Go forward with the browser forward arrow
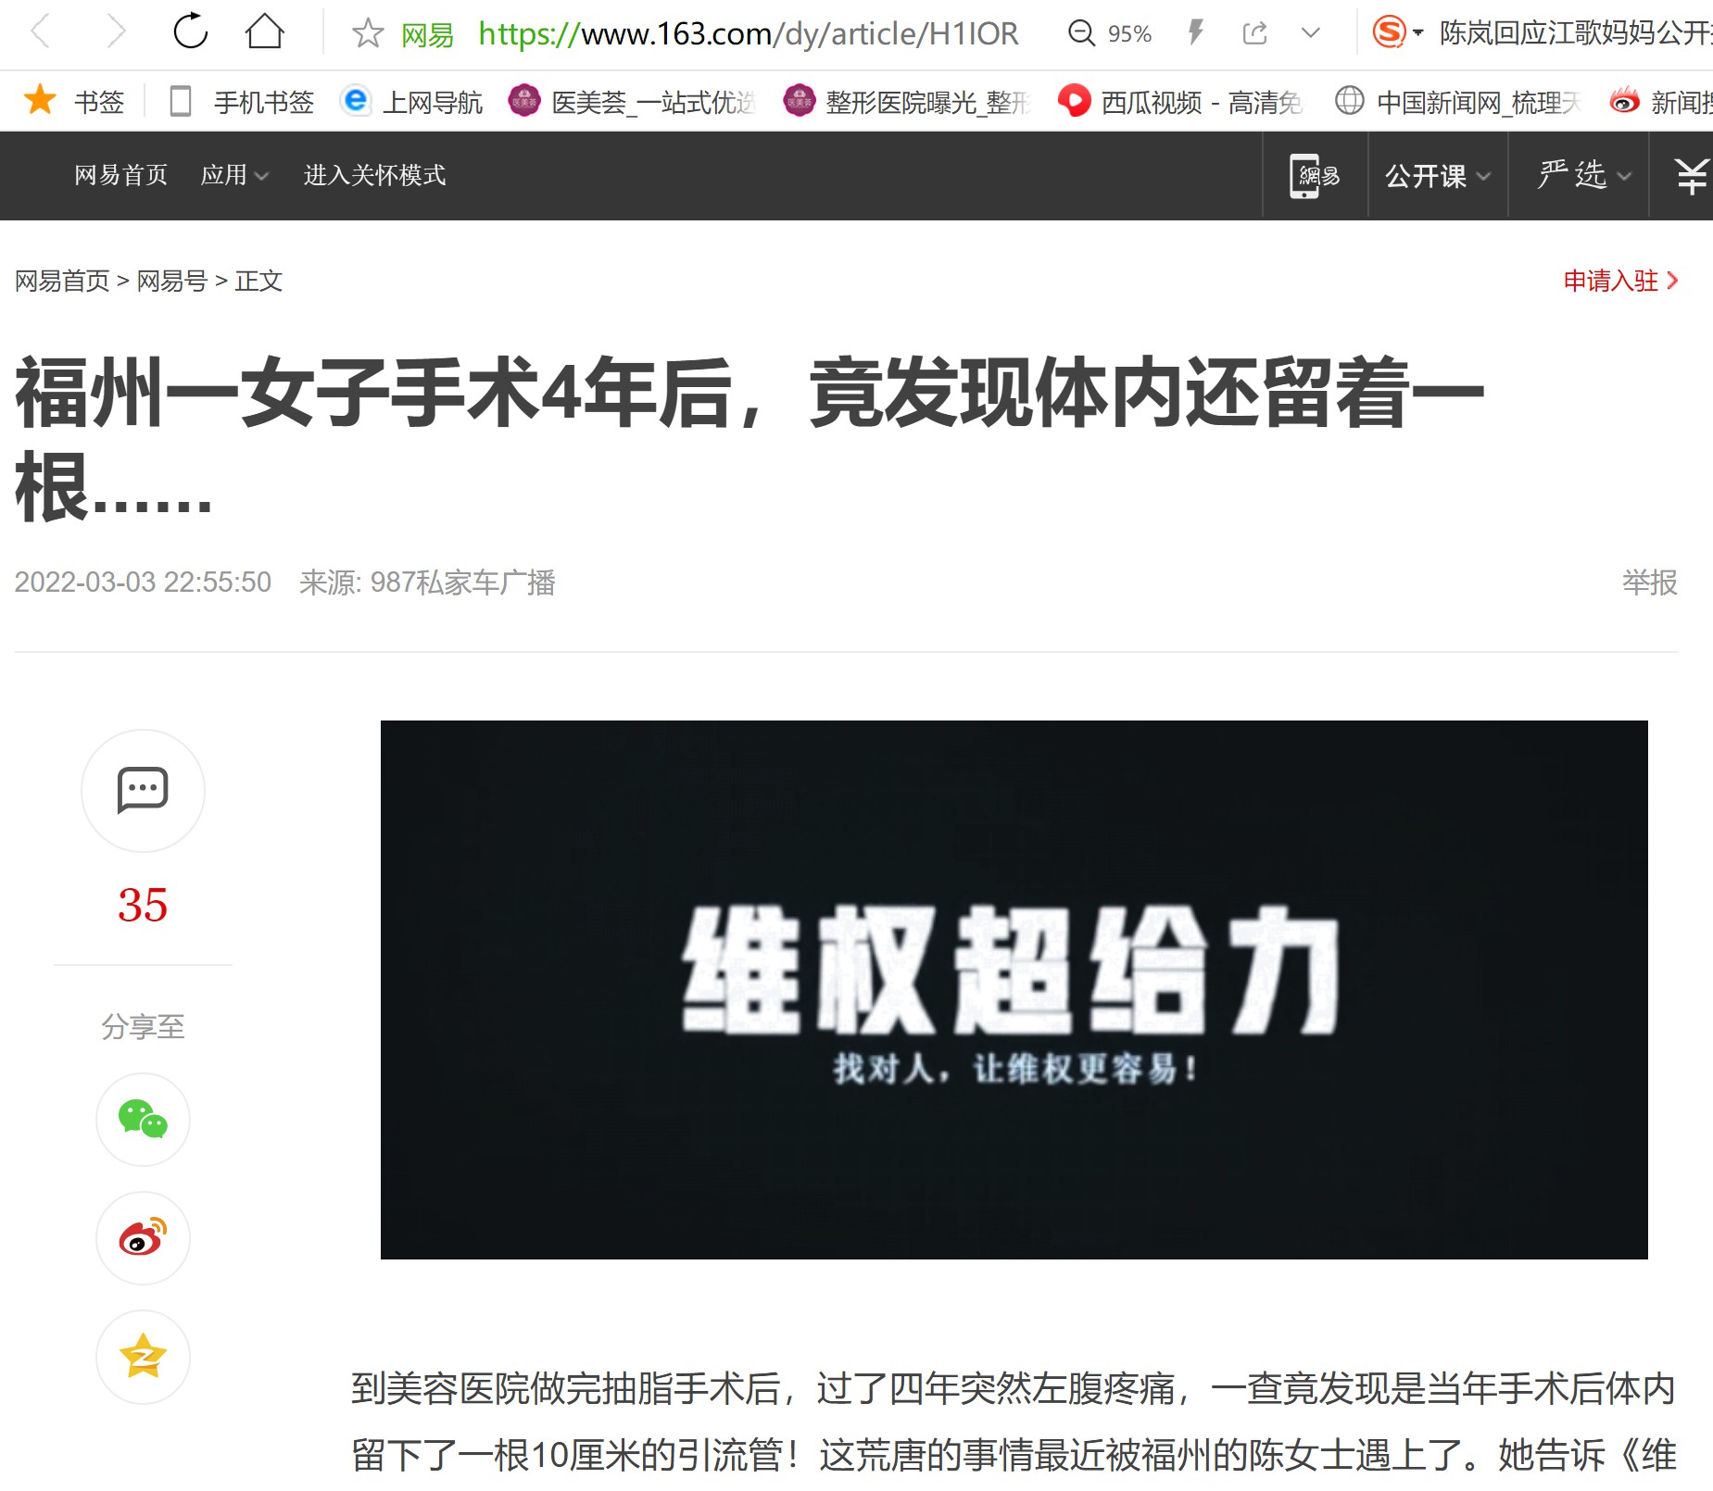The image size is (1713, 1491). tap(116, 32)
